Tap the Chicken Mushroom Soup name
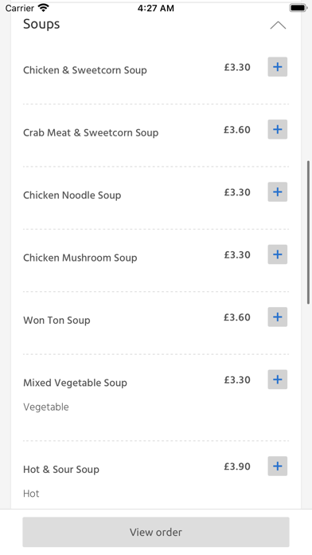Viewport: 312px width, 555px height. 80,258
